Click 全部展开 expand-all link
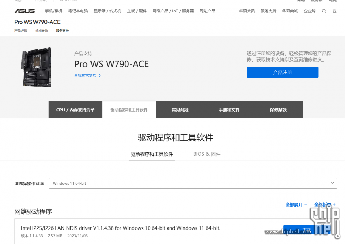This screenshot has width=345, height=244. [x=296, y=205]
